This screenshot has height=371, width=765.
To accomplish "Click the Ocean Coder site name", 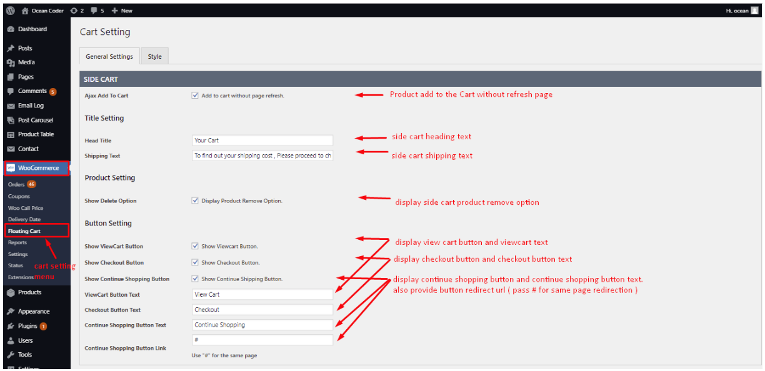I will click(x=47, y=11).
